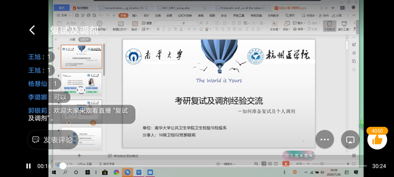Click the video progress bar handle
This screenshot has width=394, height=177.
click(x=63, y=166)
